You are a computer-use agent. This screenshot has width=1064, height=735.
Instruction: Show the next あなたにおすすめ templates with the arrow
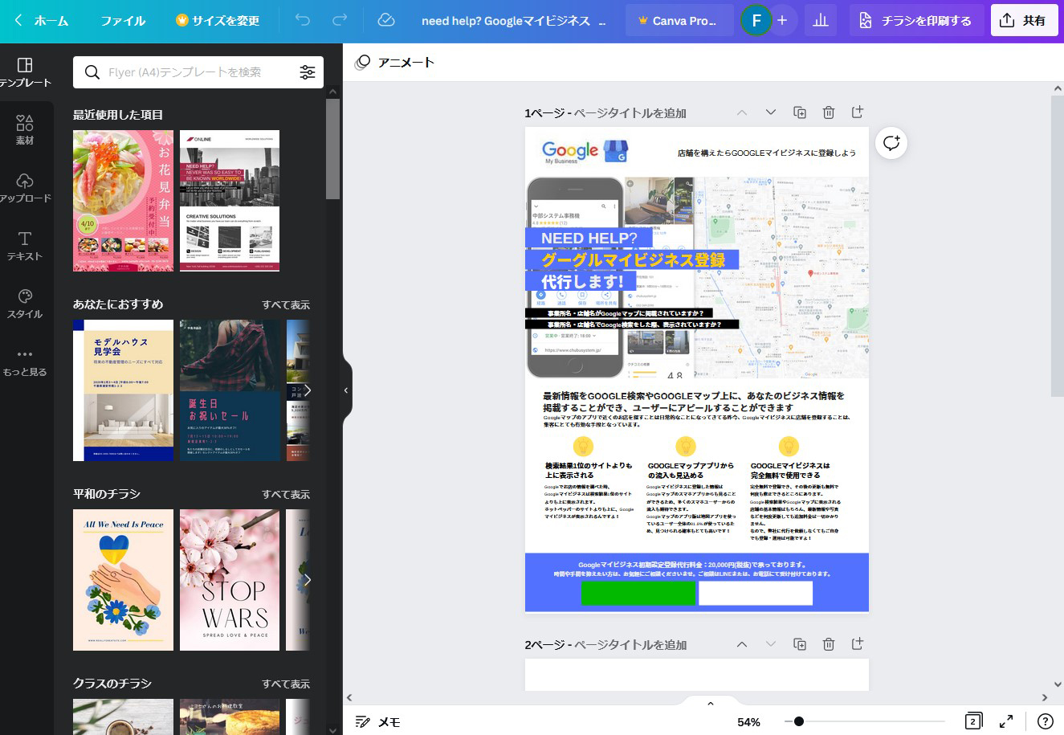click(307, 390)
